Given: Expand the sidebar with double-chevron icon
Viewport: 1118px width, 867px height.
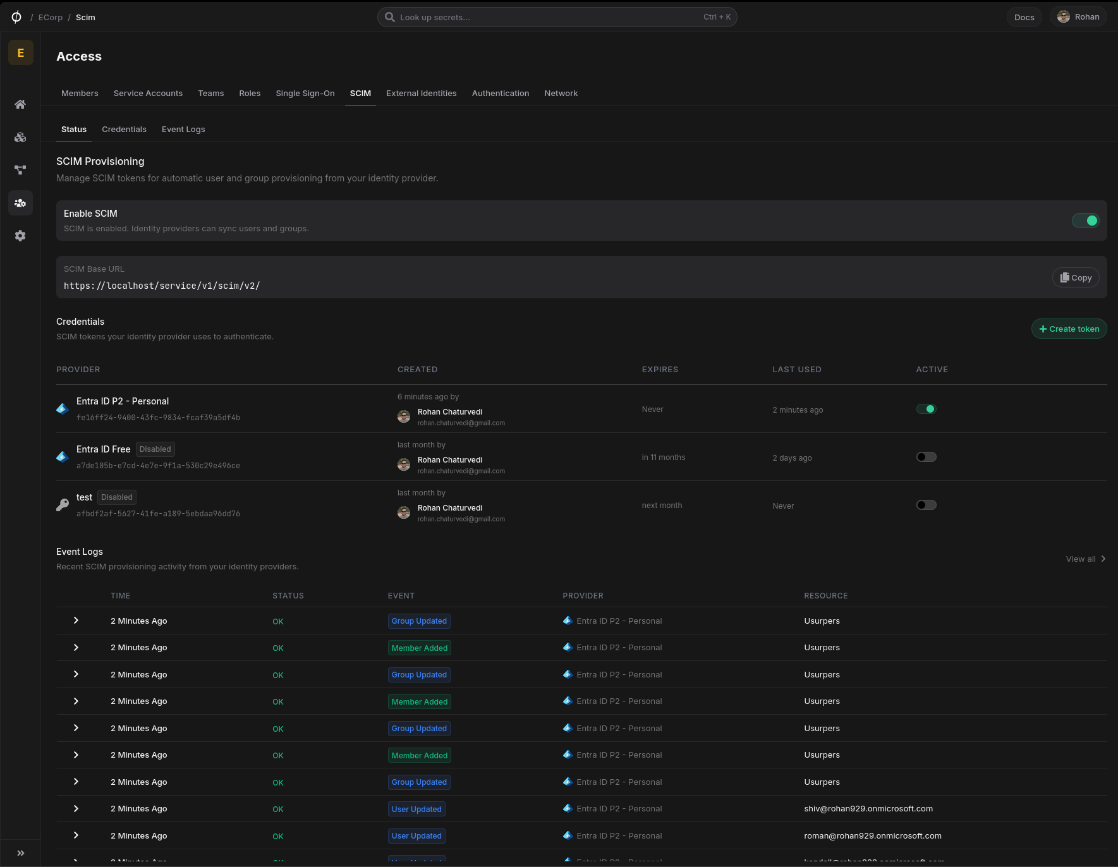Looking at the screenshot, I should tap(21, 853).
